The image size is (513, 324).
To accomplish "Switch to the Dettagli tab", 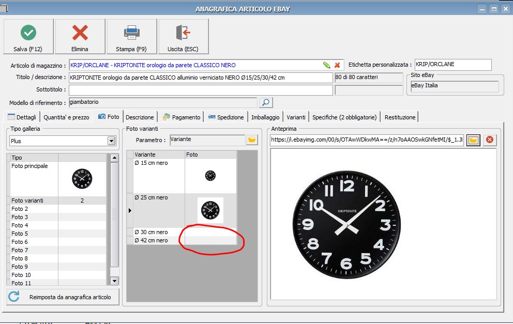I will point(22,117).
